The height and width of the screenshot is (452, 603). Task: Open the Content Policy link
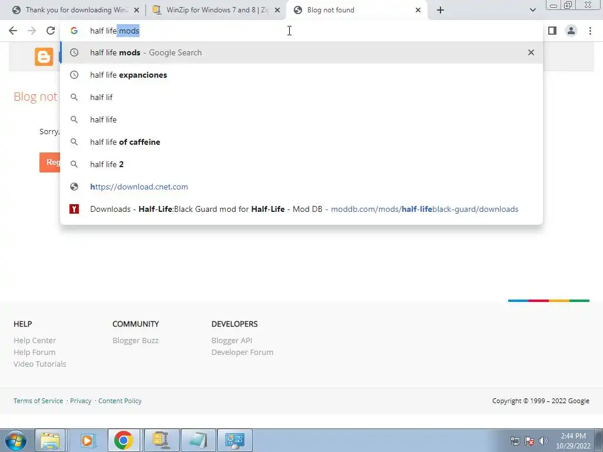pos(120,401)
